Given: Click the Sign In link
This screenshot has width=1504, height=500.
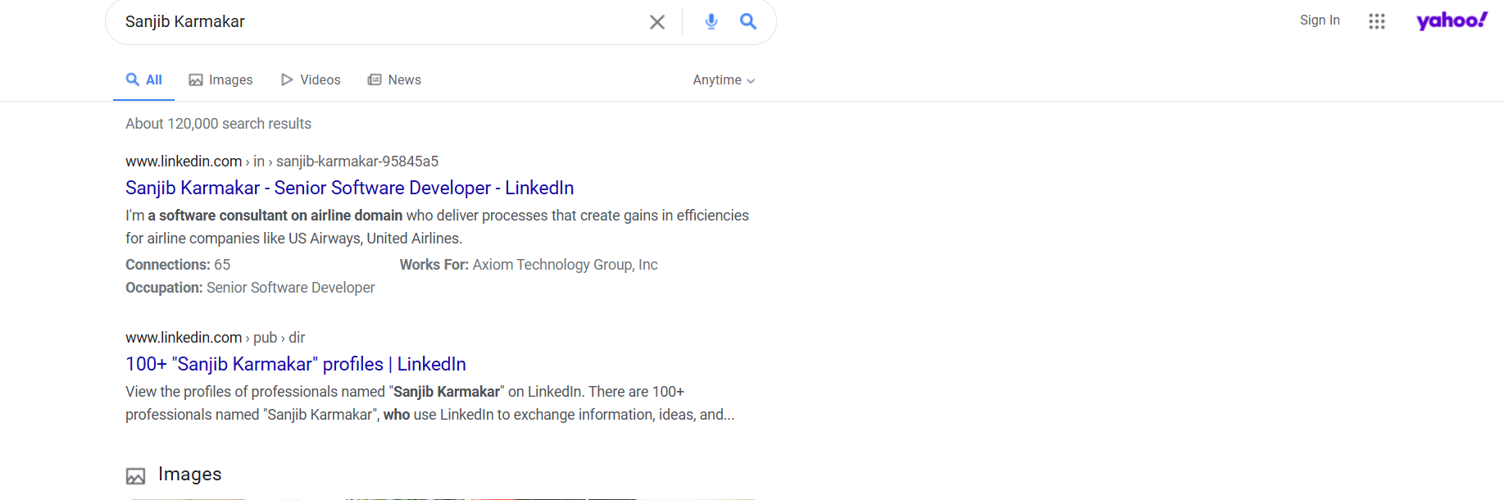Looking at the screenshot, I should point(1319,20).
